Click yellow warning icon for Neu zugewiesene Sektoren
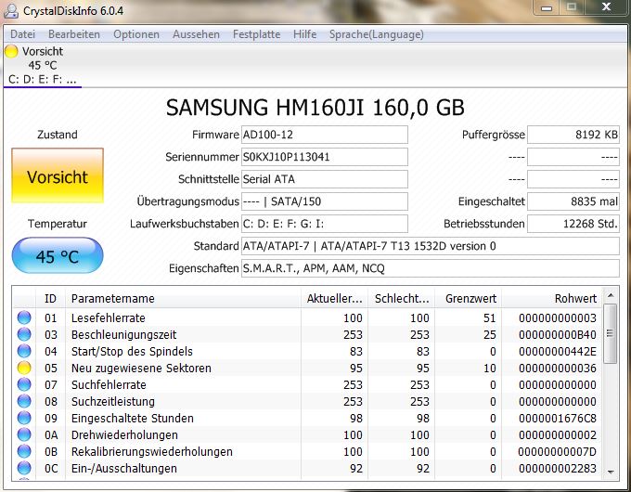The image size is (631, 492). point(24,368)
